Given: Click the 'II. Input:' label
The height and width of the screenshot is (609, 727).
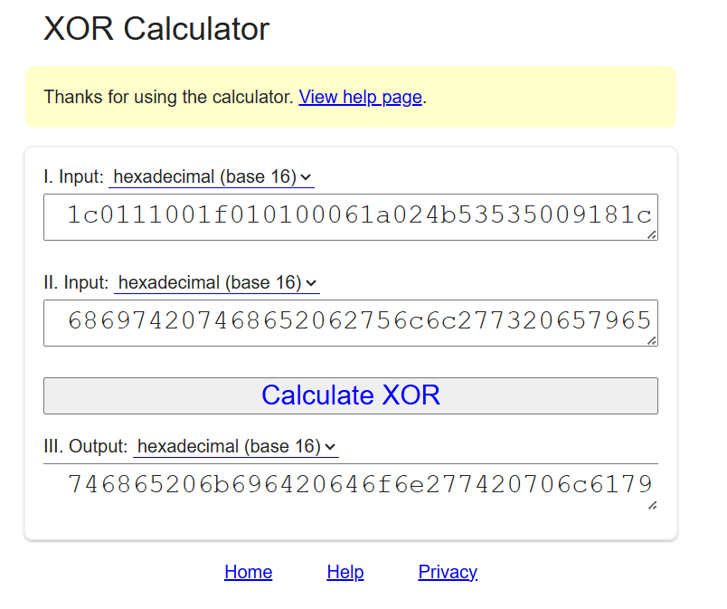Looking at the screenshot, I should tap(76, 282).
